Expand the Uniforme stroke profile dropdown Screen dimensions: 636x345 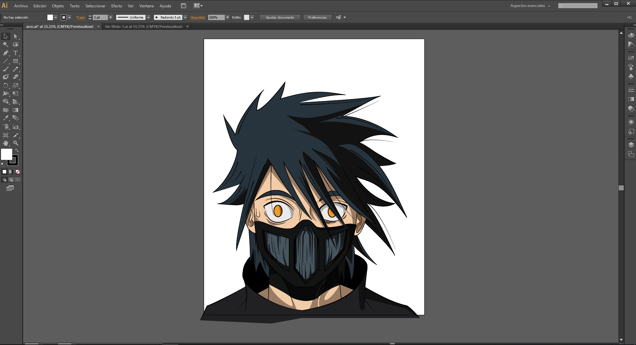pos(148,18)
